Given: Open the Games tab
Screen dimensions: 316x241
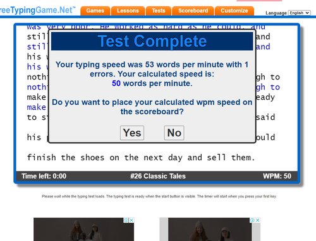Looking at the screenshot, I should tap(95, 11).
